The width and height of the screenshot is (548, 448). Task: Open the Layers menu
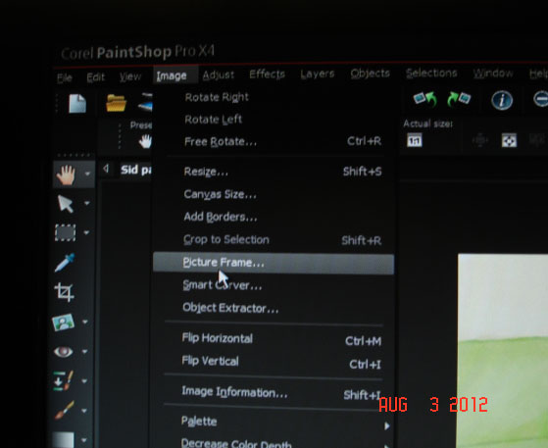click(x=318, y=74)
